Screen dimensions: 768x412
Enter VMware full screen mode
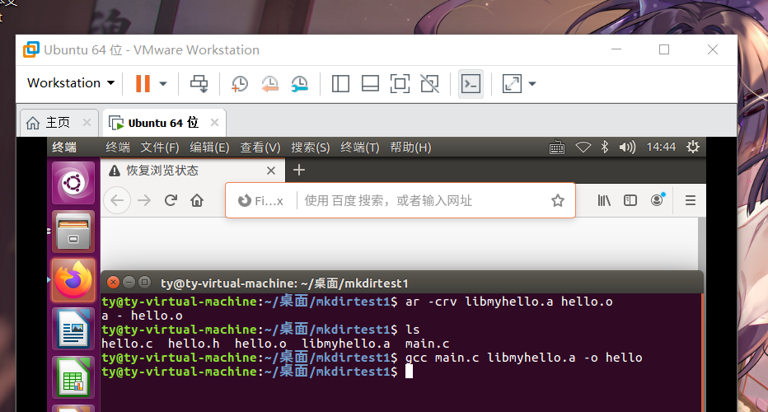pyautogui.click(x=400, y=84)
